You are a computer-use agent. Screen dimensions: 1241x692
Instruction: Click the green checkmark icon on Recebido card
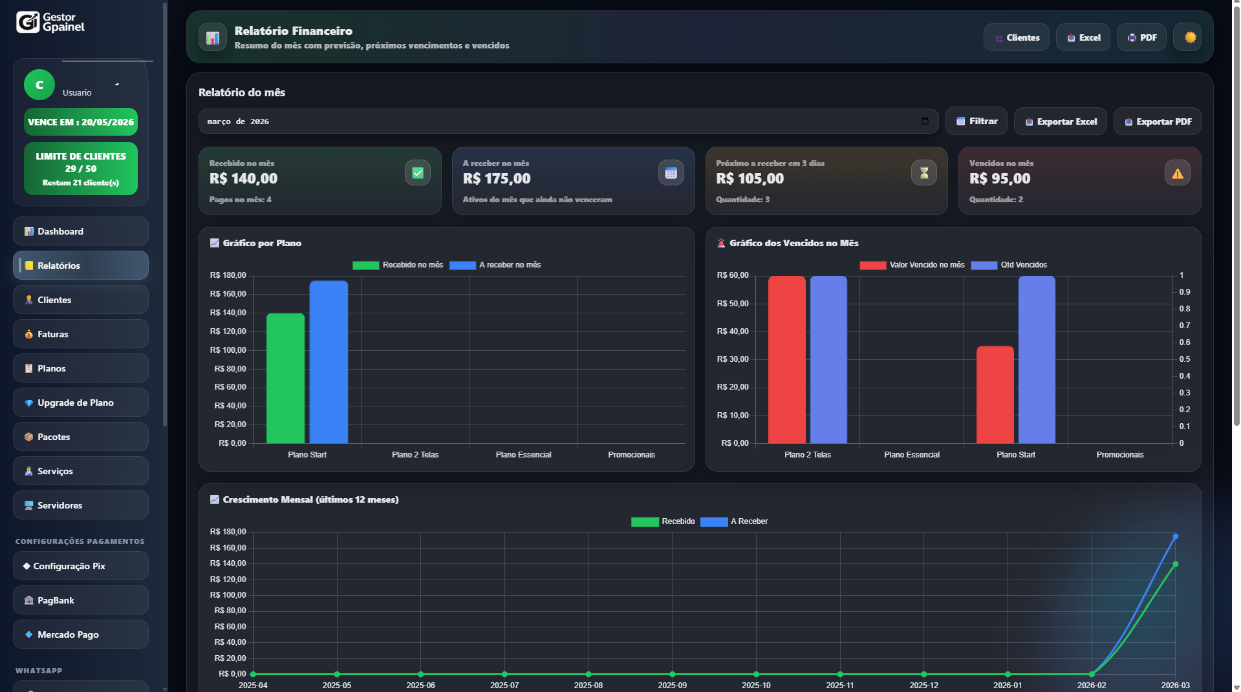pyautogui.click(x=417, y=173)
